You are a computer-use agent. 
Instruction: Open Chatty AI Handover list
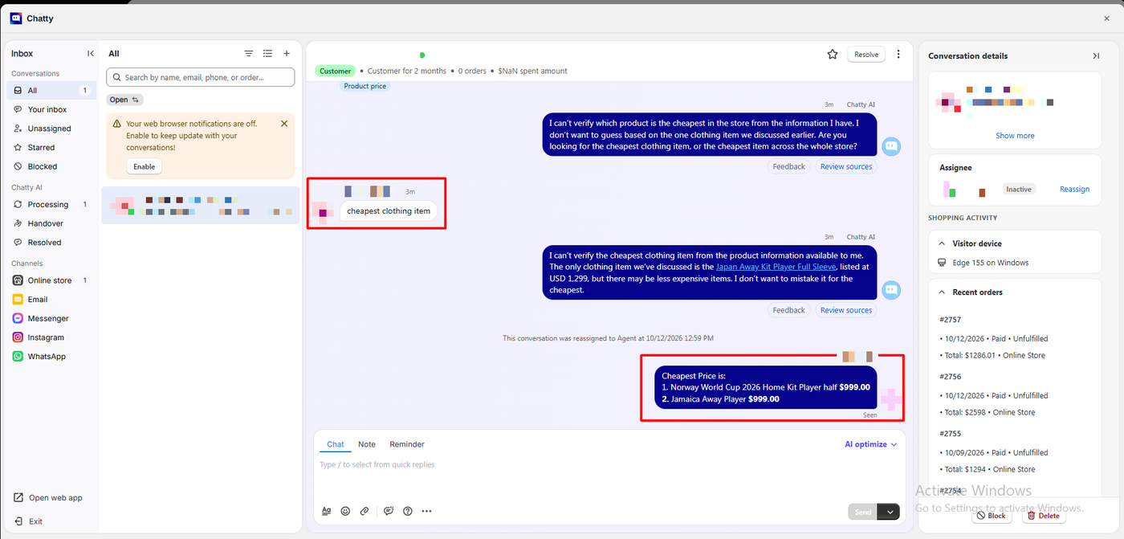(51, 223)
